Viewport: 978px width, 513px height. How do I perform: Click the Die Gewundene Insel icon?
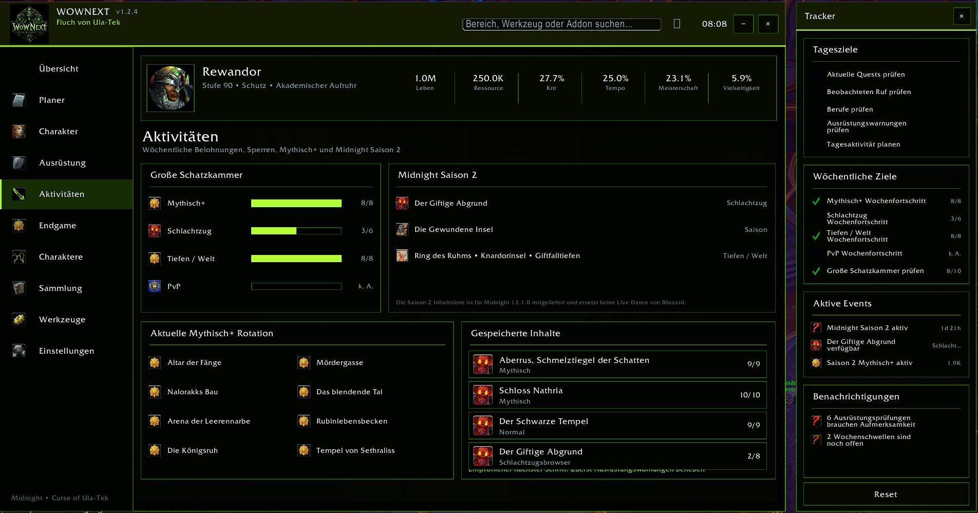402,229
